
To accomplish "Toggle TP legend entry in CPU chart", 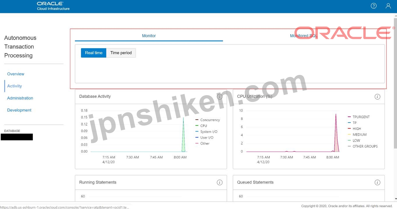I will pos(352,123).
